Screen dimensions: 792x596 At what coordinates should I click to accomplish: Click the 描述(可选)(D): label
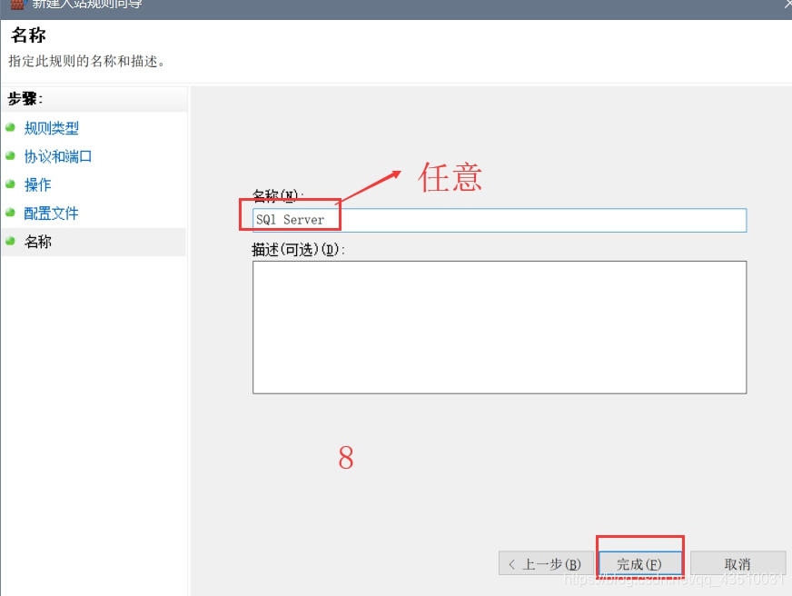(298, 250)
